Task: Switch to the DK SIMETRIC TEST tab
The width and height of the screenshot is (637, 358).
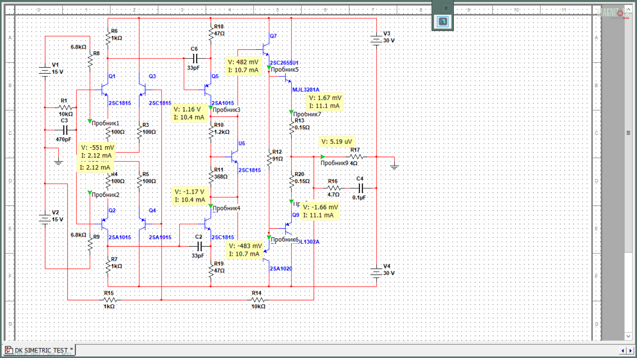Action: click(x=40, y=350)
